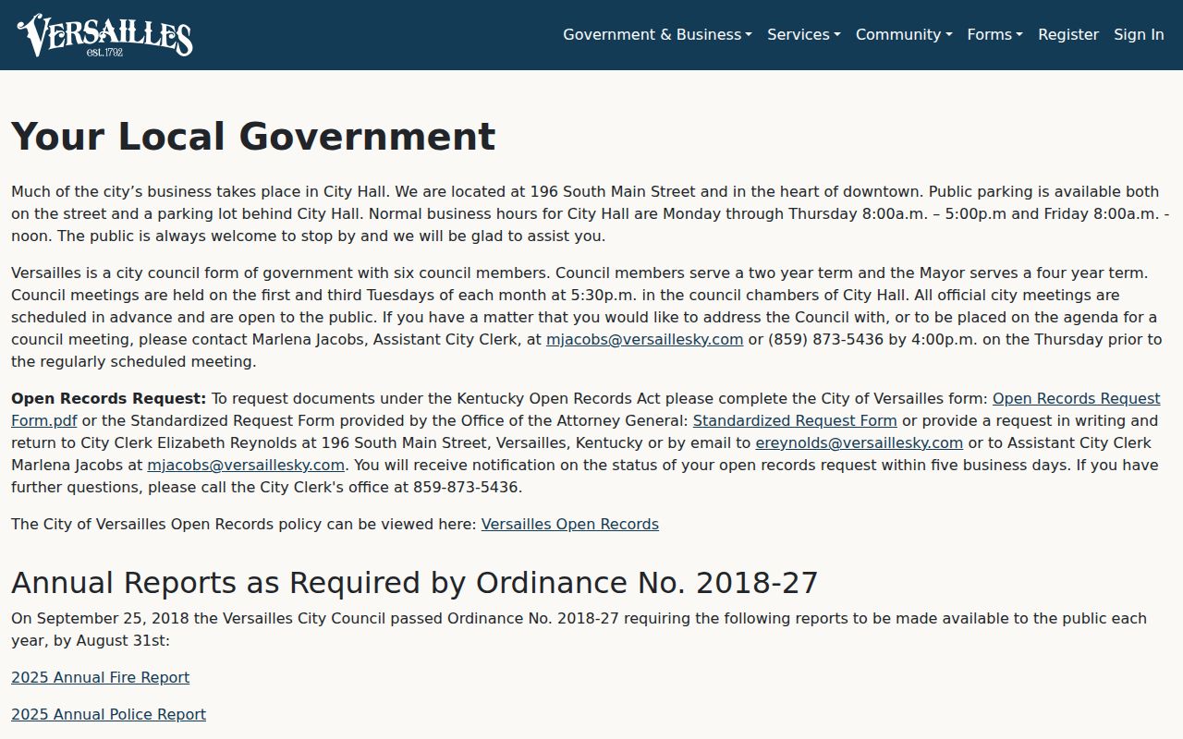
Task: Email ereynolds@versaillesky.com
Action: pyautogui.click(x=859, y=442)
